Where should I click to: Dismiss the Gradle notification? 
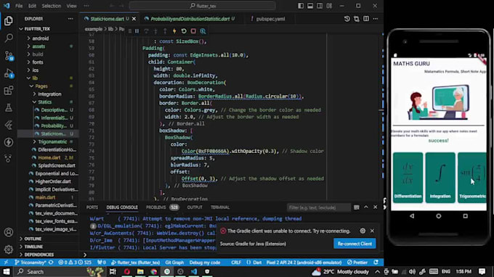pyautogui.click(x=372, y=231)
